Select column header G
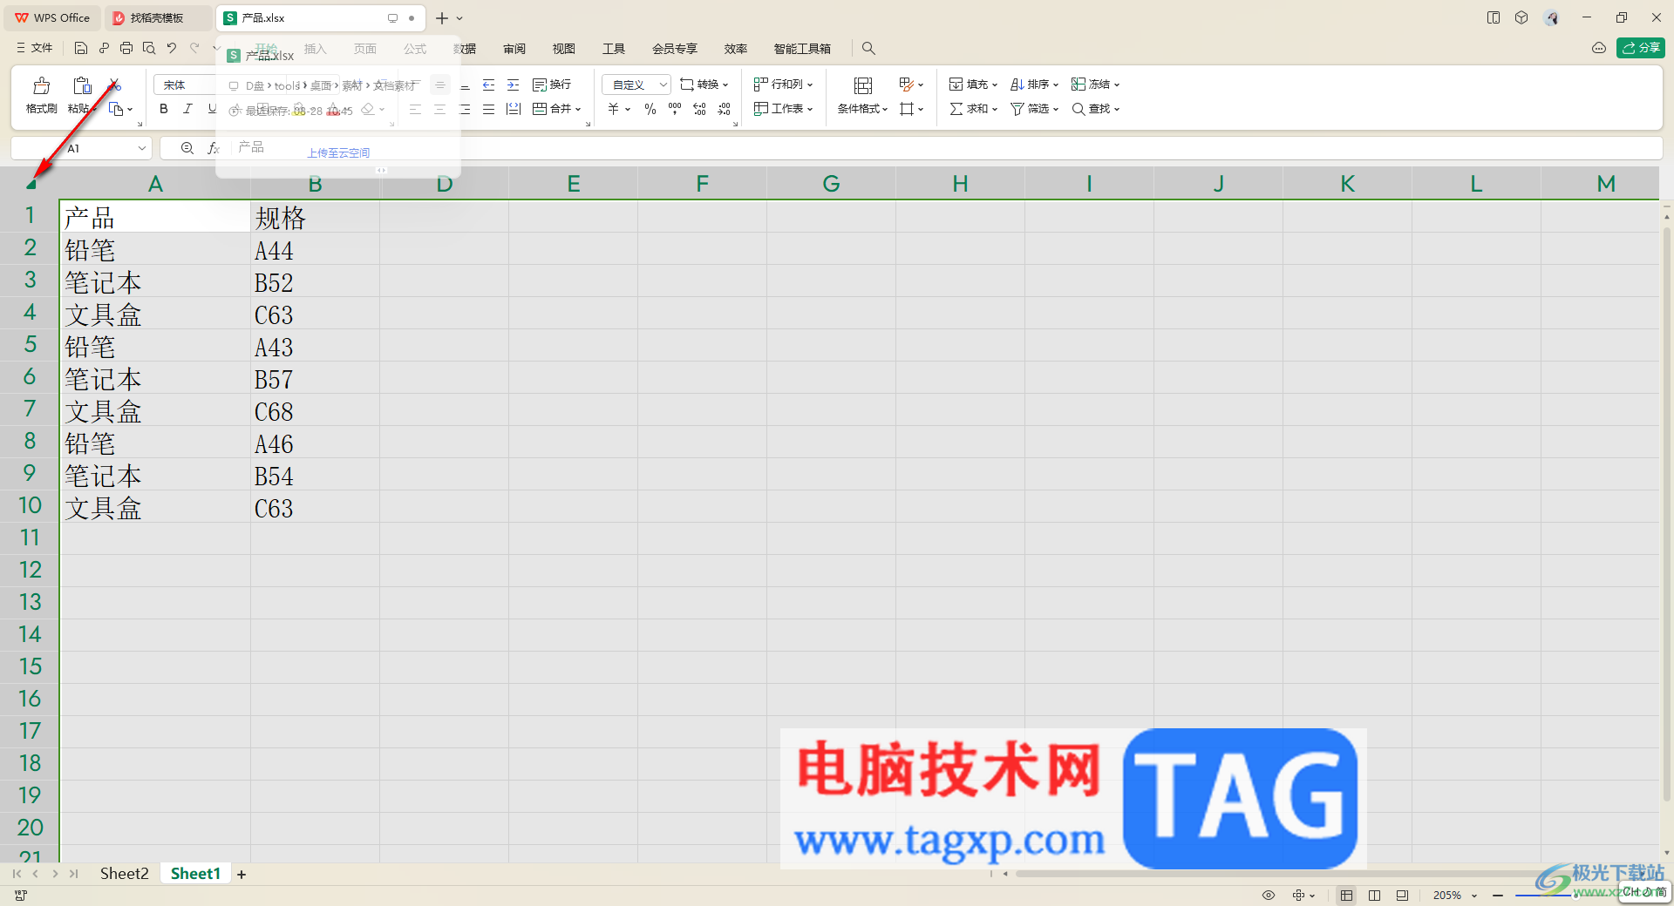The image size is (1674, 906). click(x=831, y=184)
